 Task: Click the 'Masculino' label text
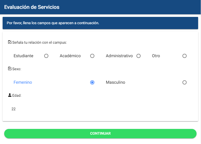(x=116, y=82)
